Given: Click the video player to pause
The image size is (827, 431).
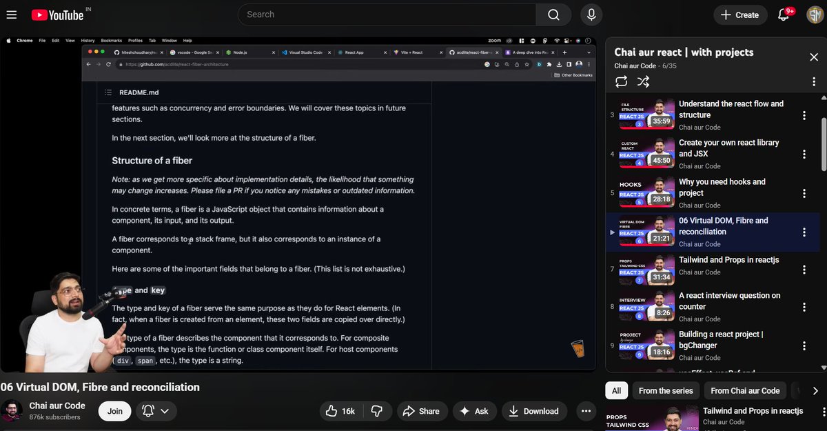Looking at the screenshot, I should coord(298,203).
